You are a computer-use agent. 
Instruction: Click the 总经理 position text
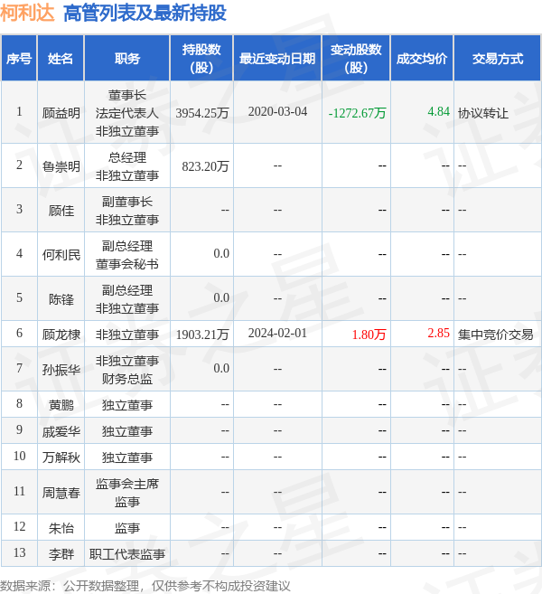click(x=126, y=156)
